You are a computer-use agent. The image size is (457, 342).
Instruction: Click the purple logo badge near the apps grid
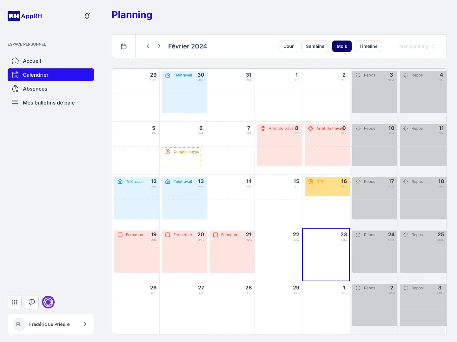(48, 302)
